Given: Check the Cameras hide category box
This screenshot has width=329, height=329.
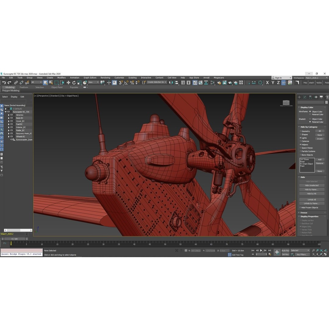Looking at the screenshot, I should point(300,141).
